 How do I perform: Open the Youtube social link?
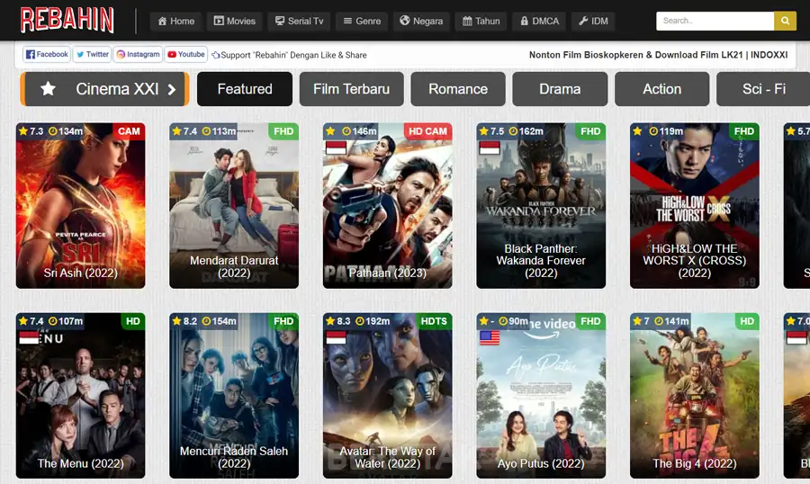tap(186, 54)
